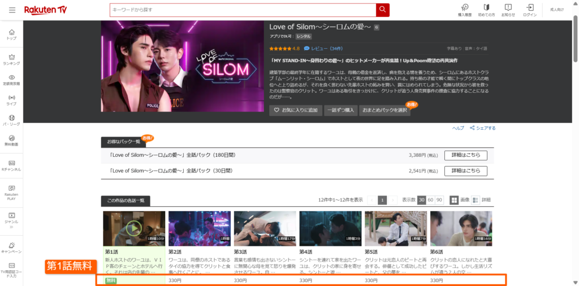Open free videos (無料動画) in sidebar
This screenshot has width=579, height=286.
click(11, 140)
